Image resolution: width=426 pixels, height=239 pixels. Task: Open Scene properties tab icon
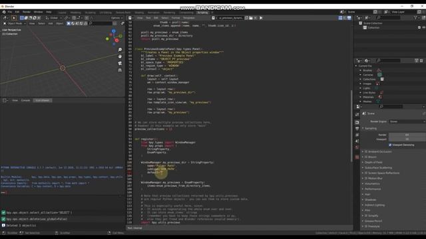[357, 141]
